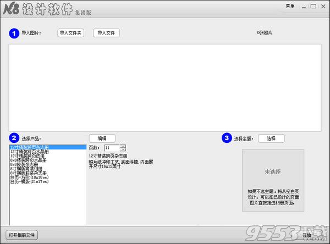Maximize the N8 design software window
330x244 pixels.
(313, 7)
